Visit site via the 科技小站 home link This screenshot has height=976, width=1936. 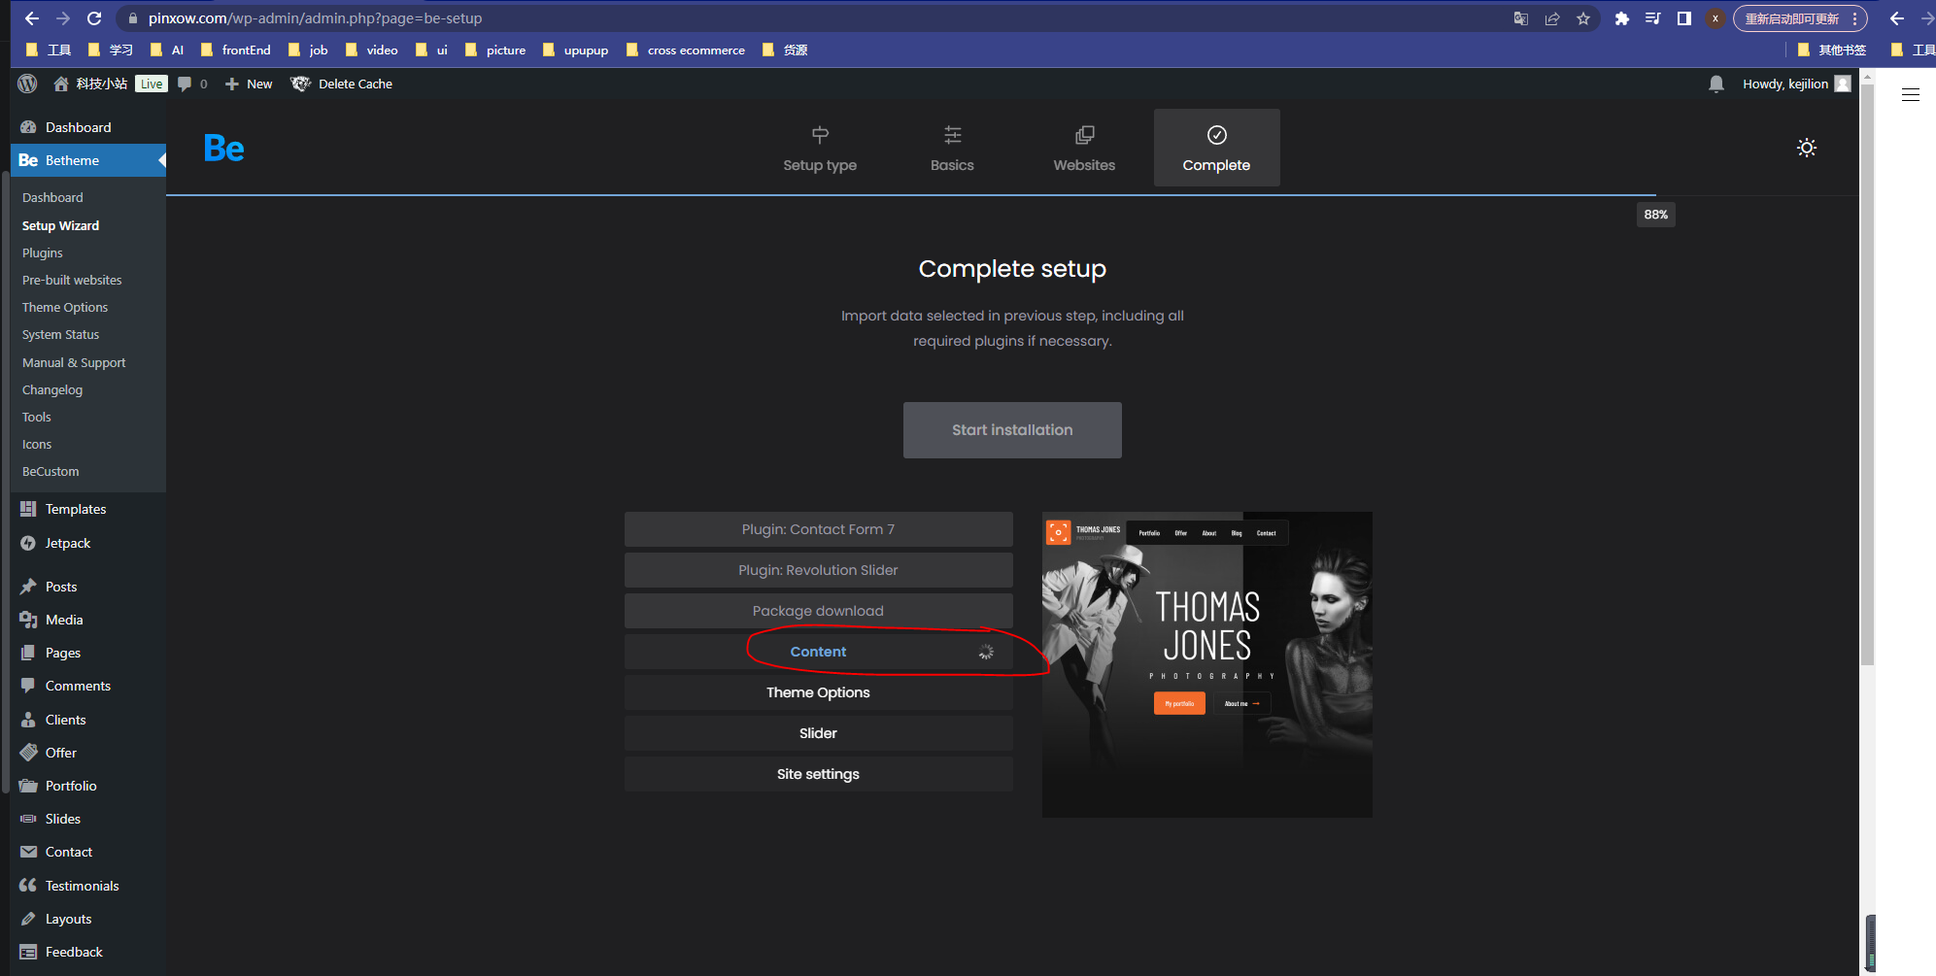90,84
